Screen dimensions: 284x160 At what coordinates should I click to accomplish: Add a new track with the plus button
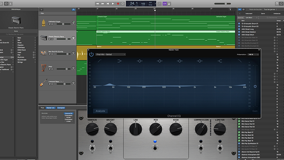[x=41, y=10]
